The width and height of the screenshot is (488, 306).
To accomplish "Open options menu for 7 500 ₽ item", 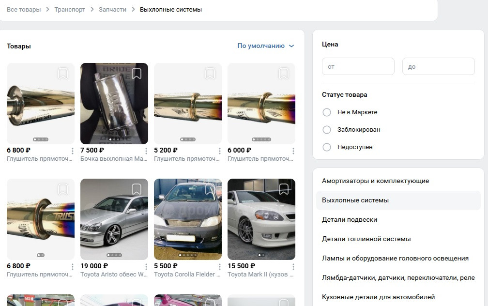I will [146, 151].
